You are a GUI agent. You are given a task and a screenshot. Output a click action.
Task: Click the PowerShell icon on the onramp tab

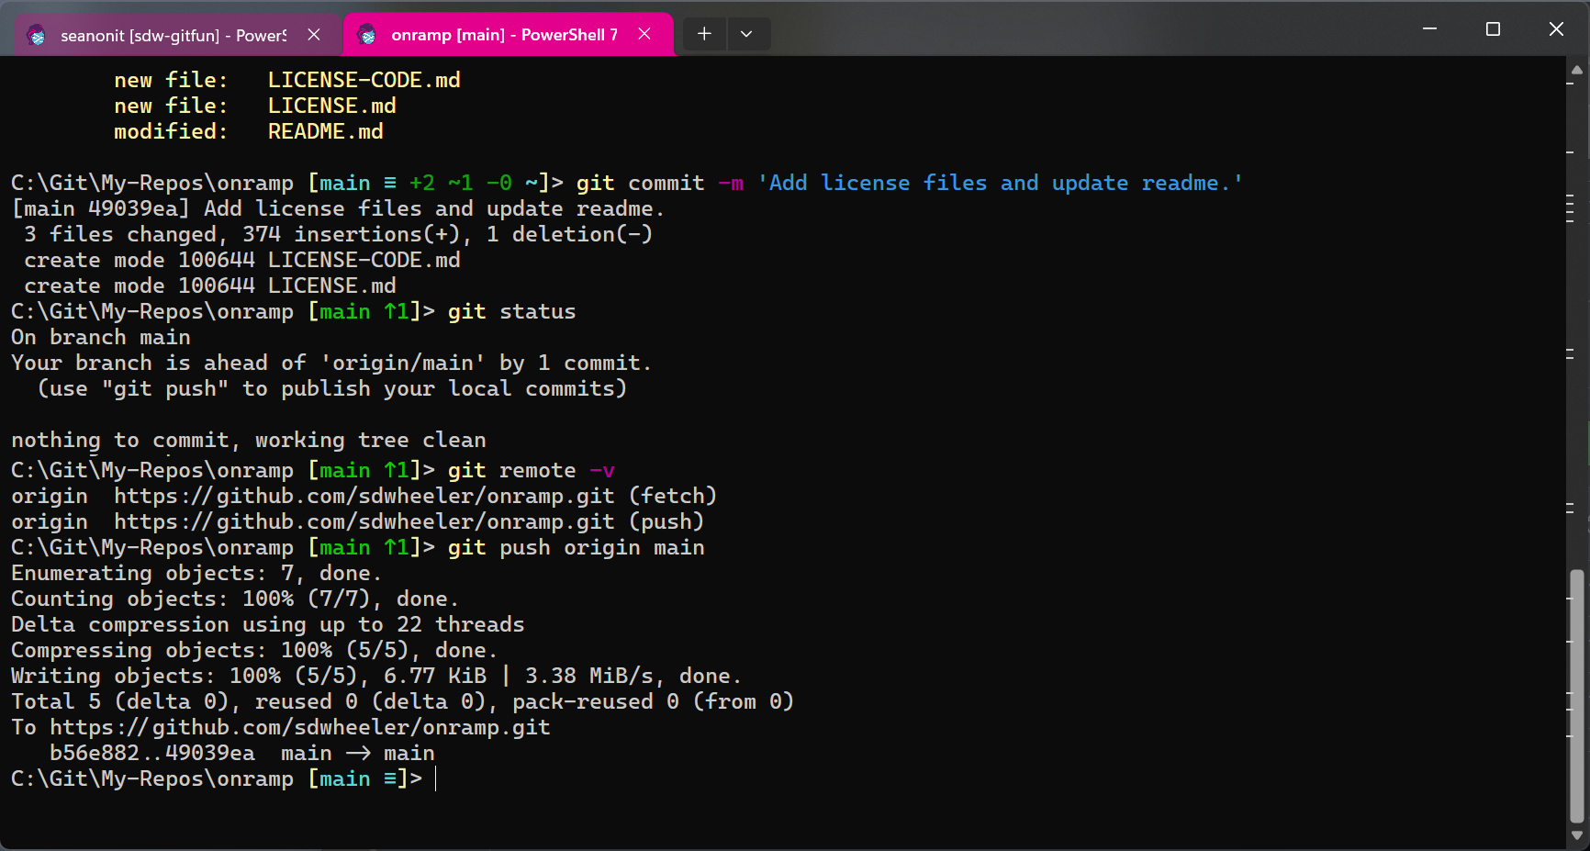367,34
